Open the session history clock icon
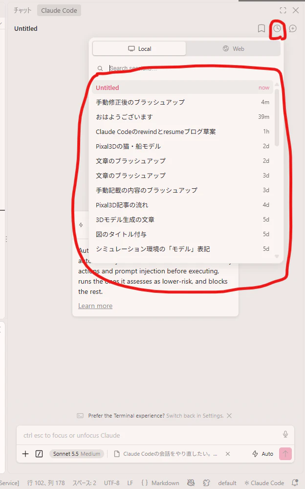The width and height of the screenshot is (305, 489). point(277,29)
